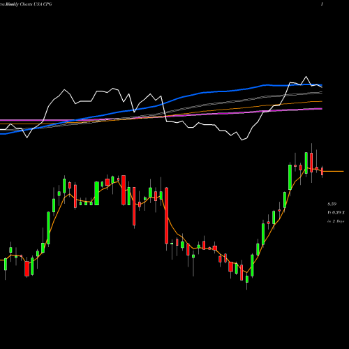This screenshot has height=349, width=349.
Task: Click the rightmost red candlestick on the chart
Action: coord(322,172)
